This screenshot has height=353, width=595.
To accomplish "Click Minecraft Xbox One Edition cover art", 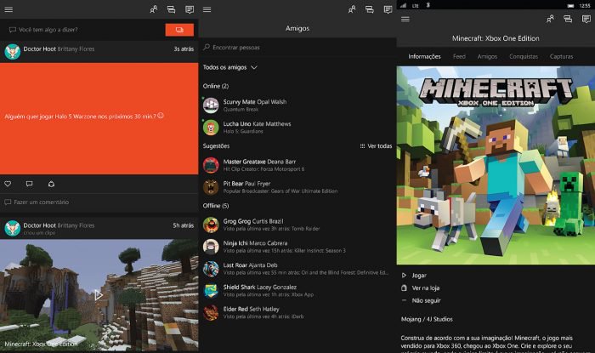I will [x=496, y=165].
